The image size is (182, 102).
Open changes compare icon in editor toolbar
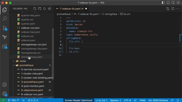pos(168,9)
